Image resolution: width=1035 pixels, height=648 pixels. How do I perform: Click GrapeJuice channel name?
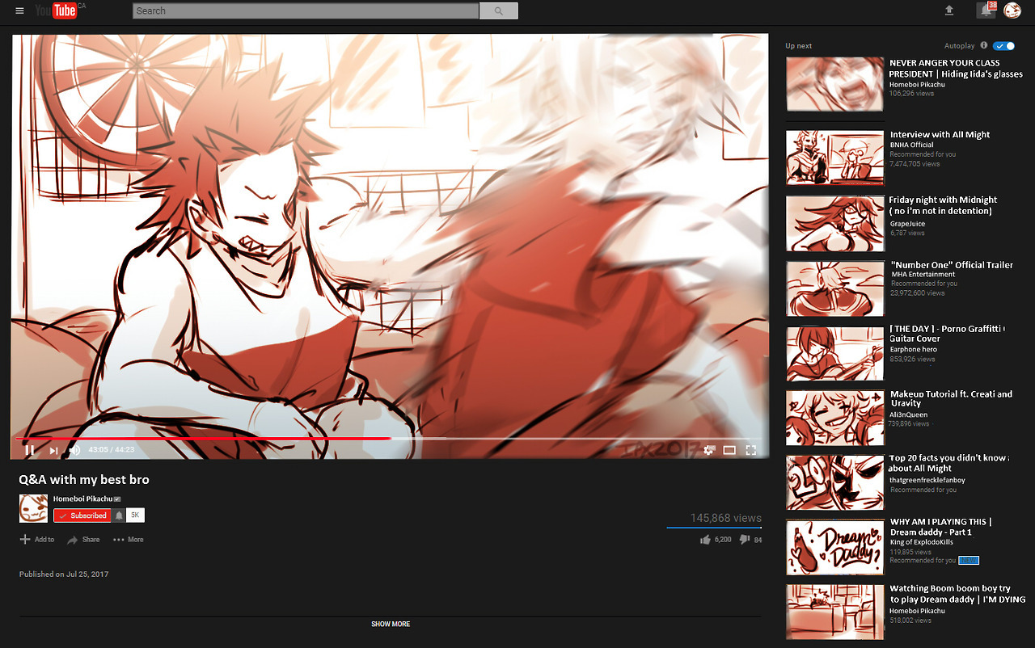[x=907, y=224]
